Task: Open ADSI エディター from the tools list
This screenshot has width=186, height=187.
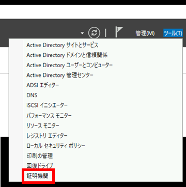Action: pyautogui.click(x=42, y=85)
